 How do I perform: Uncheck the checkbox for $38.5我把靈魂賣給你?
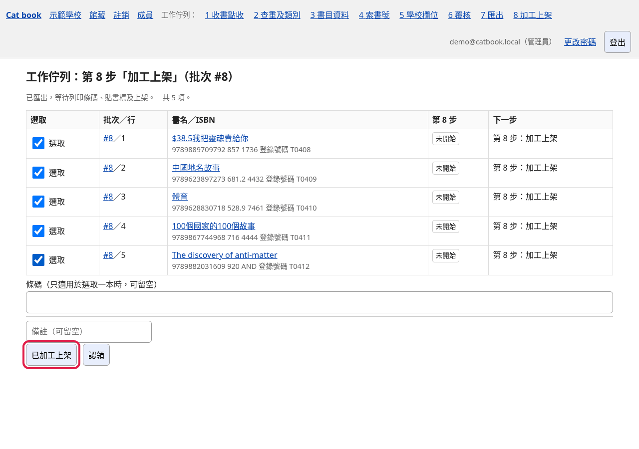pyautogui.click(x=38, y=143)
